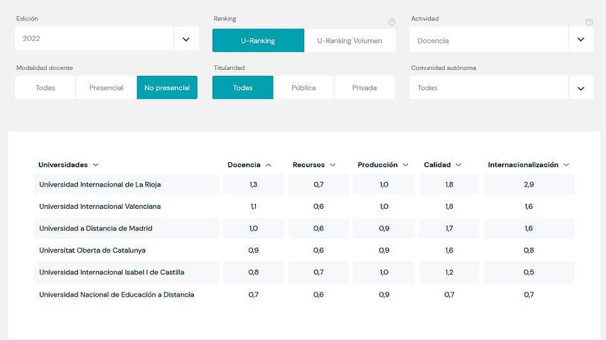
Task: Click Madrid's Calidad value 1,7
Action: 449,229
